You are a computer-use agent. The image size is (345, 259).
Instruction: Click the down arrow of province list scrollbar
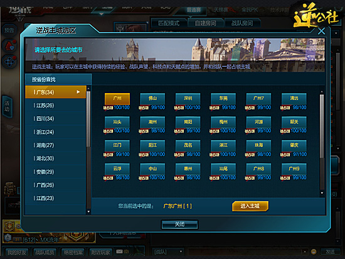point(88,211)
